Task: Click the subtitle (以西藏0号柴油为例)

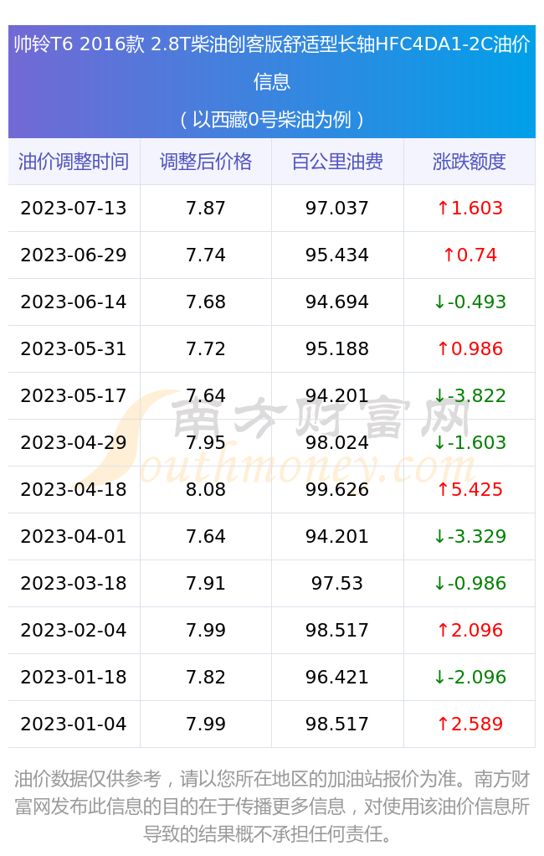Action: click(272, 119)
